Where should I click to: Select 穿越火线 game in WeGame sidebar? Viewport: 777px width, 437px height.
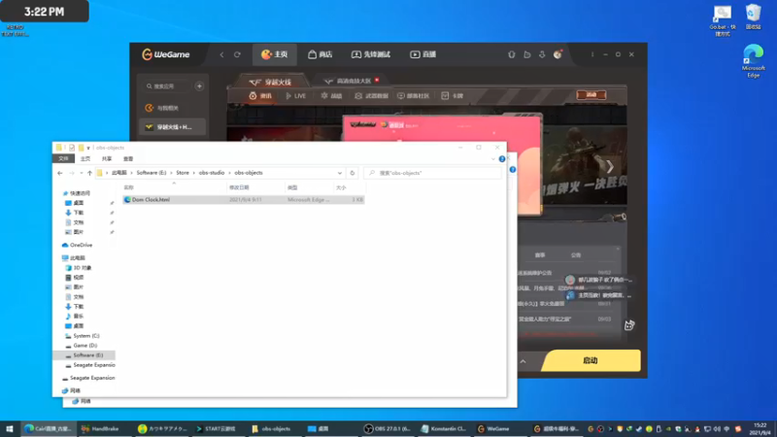172,127
